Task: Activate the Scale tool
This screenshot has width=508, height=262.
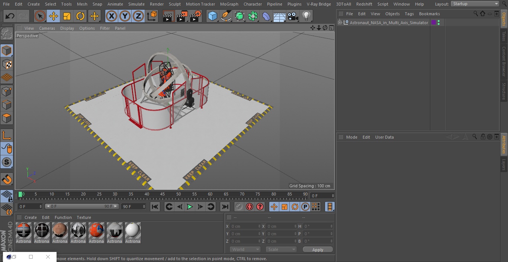Action: [x=67, y=16]
